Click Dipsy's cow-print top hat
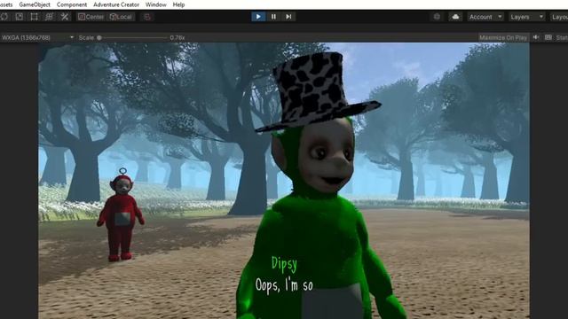The height and width of the screenshot is (319, 568). (314, 90)
